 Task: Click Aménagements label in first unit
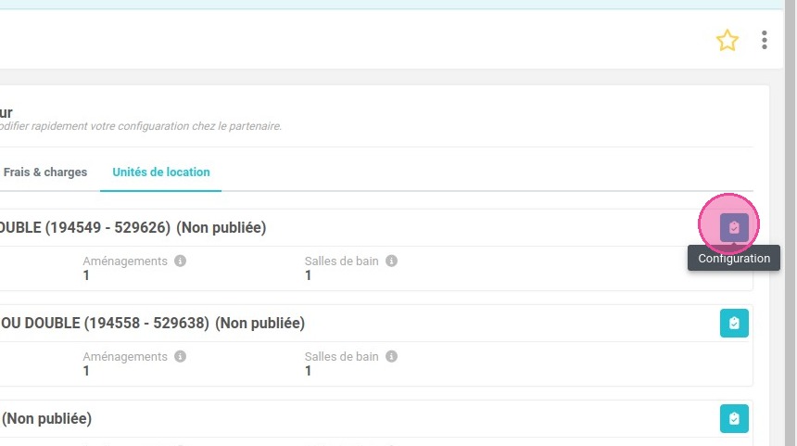click(x=125, y=261)
